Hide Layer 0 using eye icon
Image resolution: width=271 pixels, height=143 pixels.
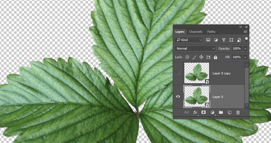[178, 97]
